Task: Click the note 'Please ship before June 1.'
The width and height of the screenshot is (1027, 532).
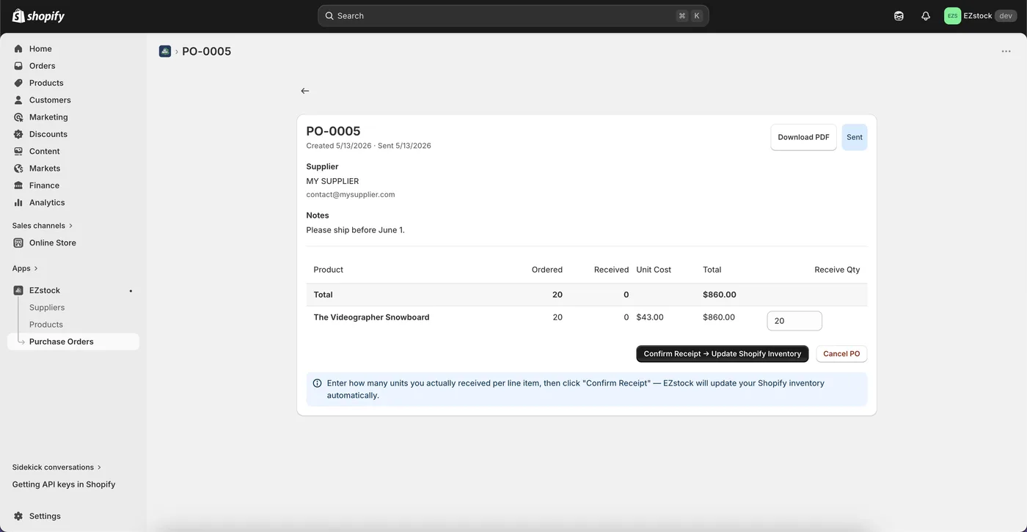Action: 355,230
